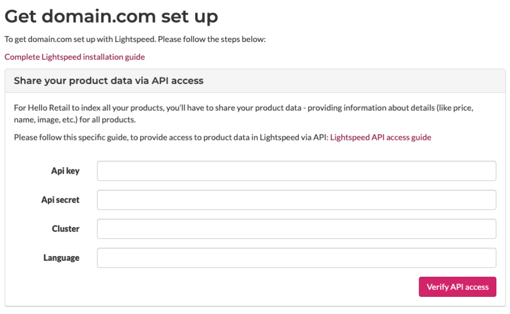Click the 'Get domain.com set up' heading

coord(111,16)
